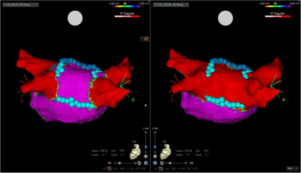
Task: Click the heart orientation model in left pane
Action: point(136,150)
